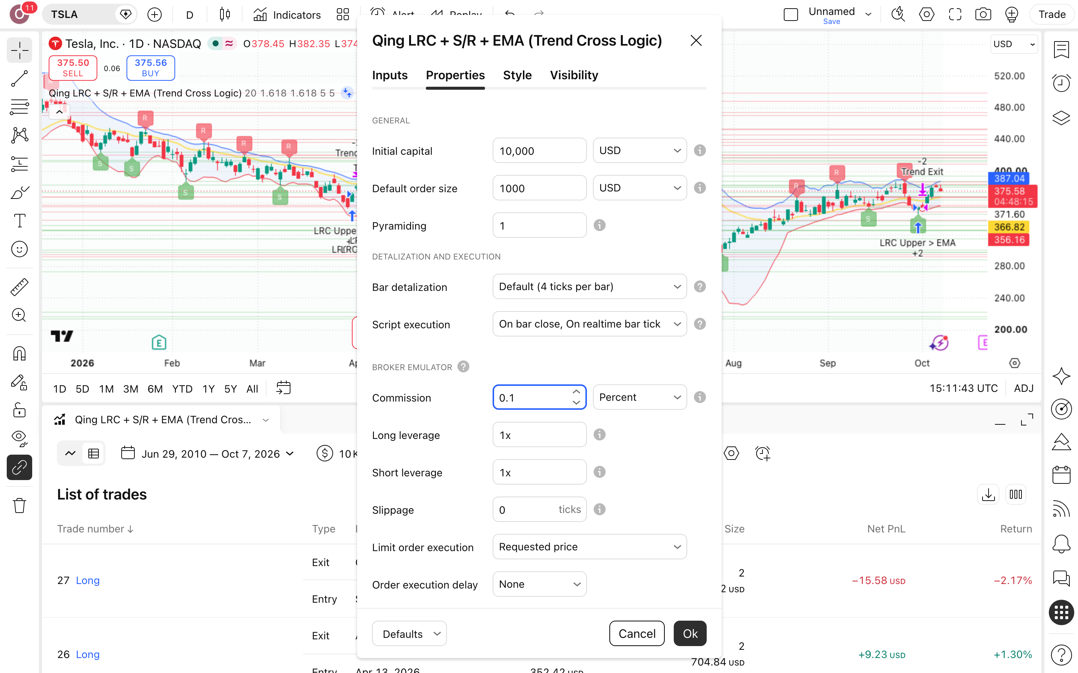
Task: Open the Bar detalization dropdown
Action: pyautogui.click(x=589, y=287)
